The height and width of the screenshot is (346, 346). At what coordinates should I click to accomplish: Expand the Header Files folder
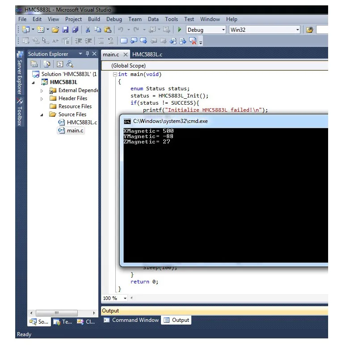[x=42, y=99]
